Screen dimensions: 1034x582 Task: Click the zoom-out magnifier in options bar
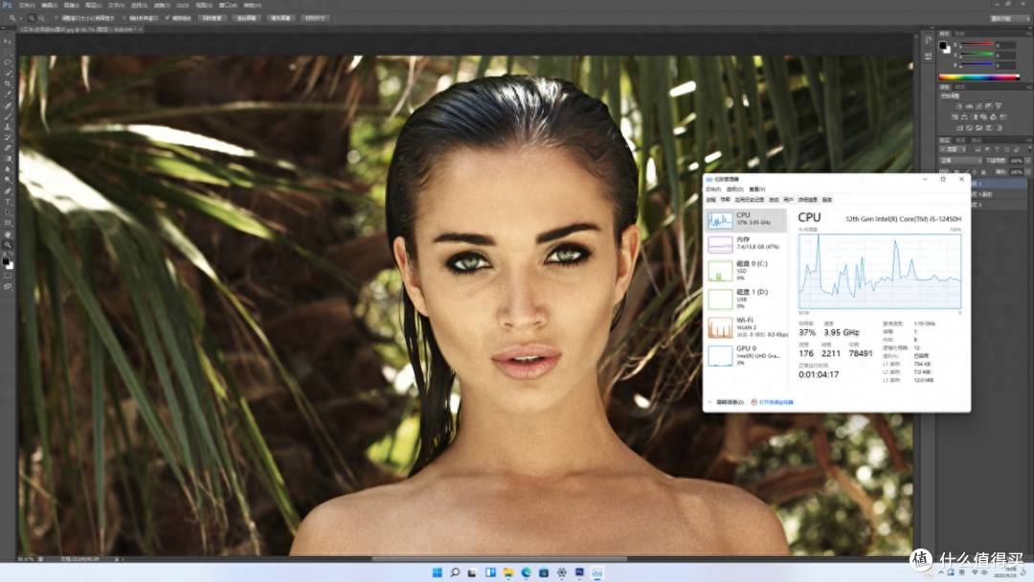[41, 18]
